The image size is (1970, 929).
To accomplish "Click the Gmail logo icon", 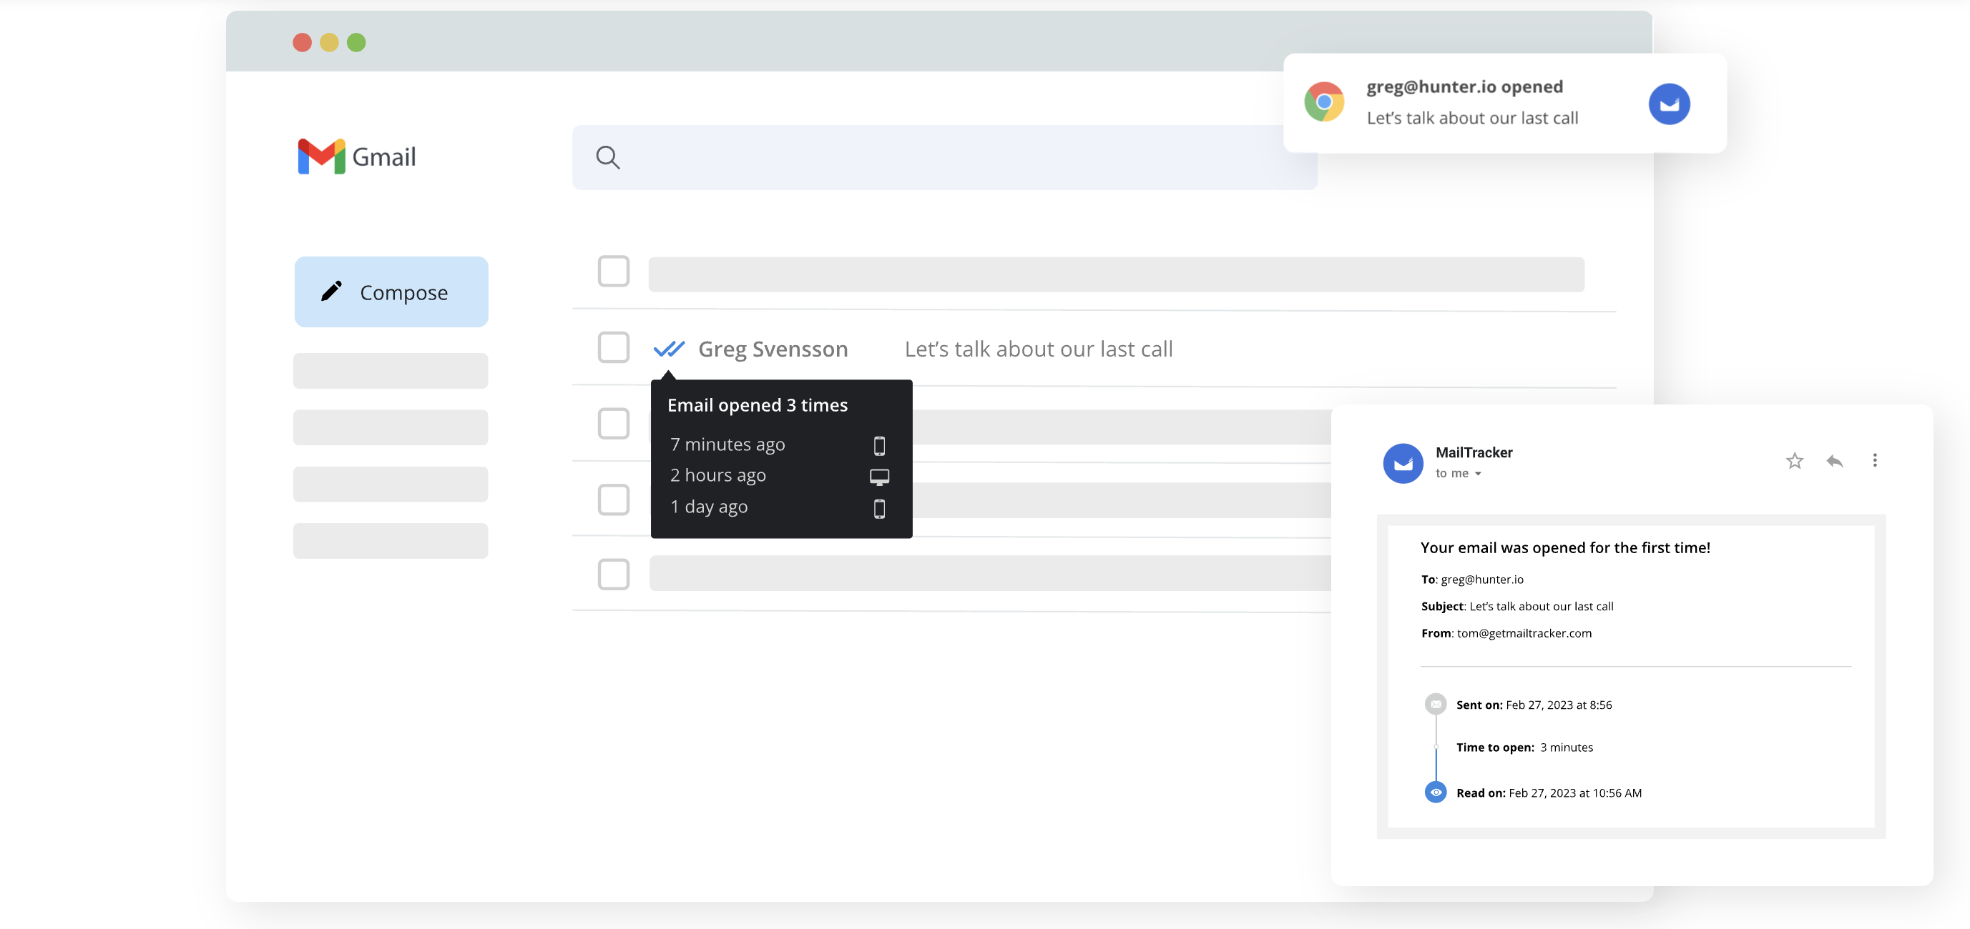I will 321,157.
